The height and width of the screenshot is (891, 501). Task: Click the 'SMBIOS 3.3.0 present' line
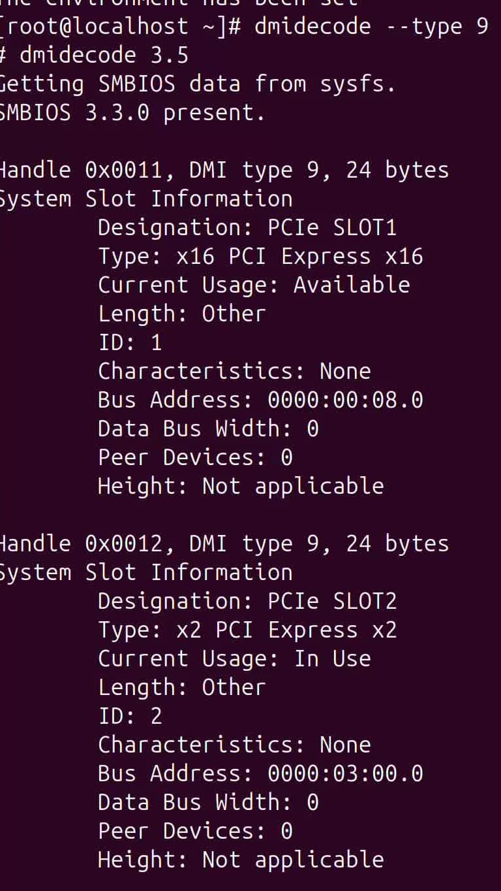pos(132,113)
